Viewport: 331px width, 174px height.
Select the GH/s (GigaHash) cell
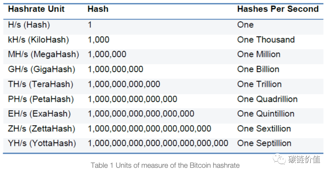pos(41,69)
